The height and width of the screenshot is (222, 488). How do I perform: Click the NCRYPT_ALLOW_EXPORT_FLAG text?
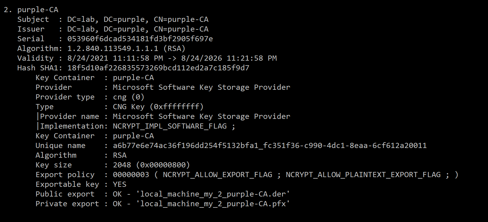pyautogui.click(x=217, y=175)
